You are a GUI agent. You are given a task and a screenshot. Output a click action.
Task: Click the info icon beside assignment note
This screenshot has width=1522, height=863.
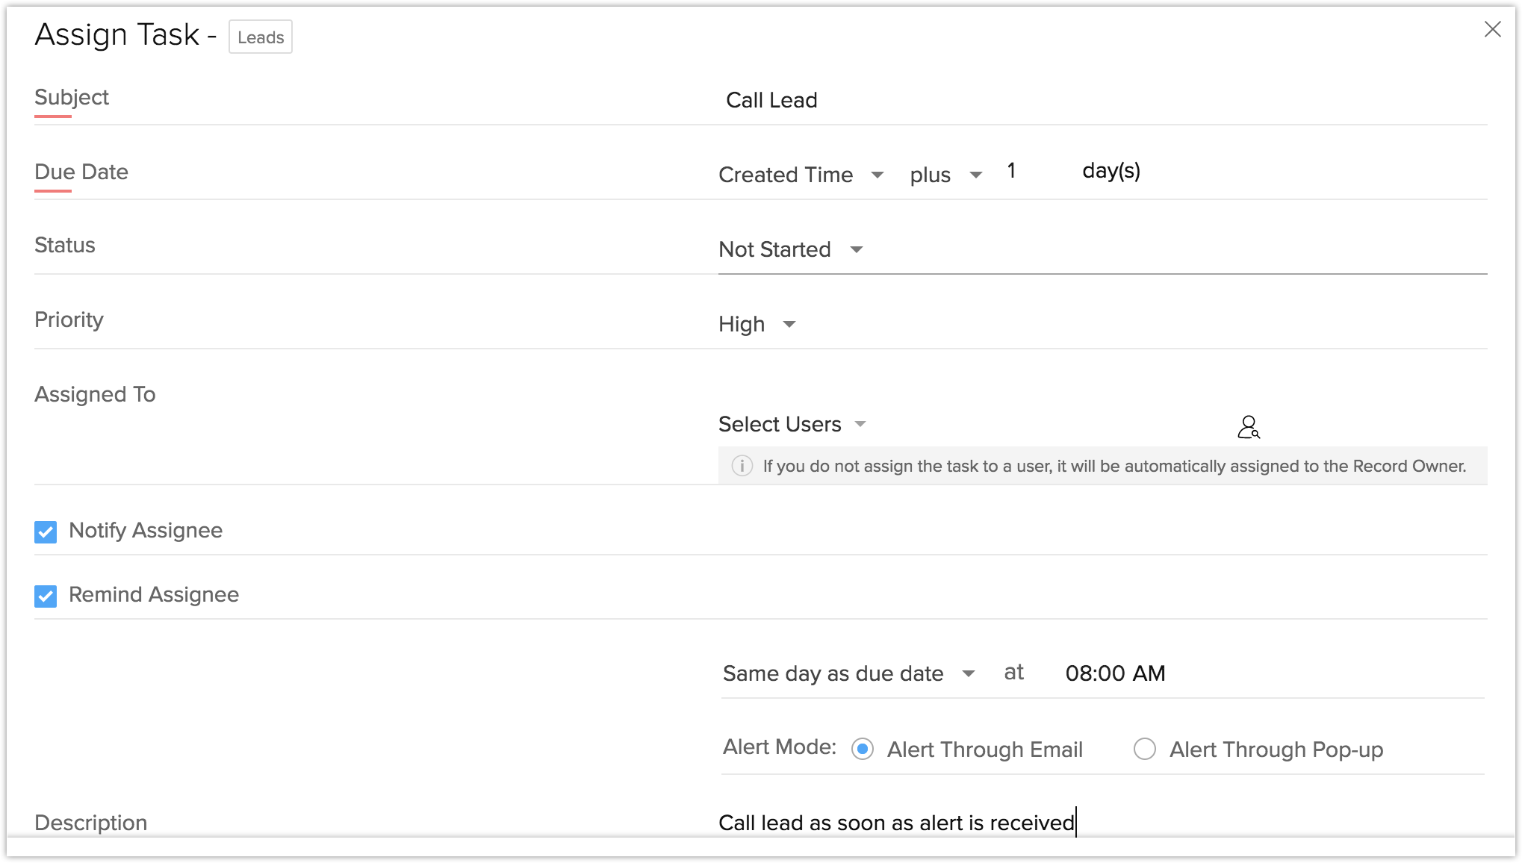pyautogui.click(x=742, y=466)
